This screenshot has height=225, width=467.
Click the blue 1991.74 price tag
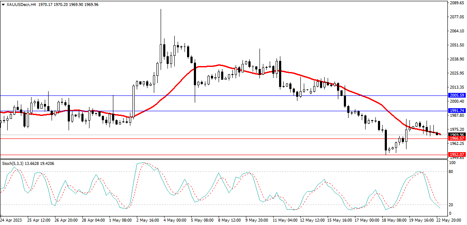(x=457, y=111)
